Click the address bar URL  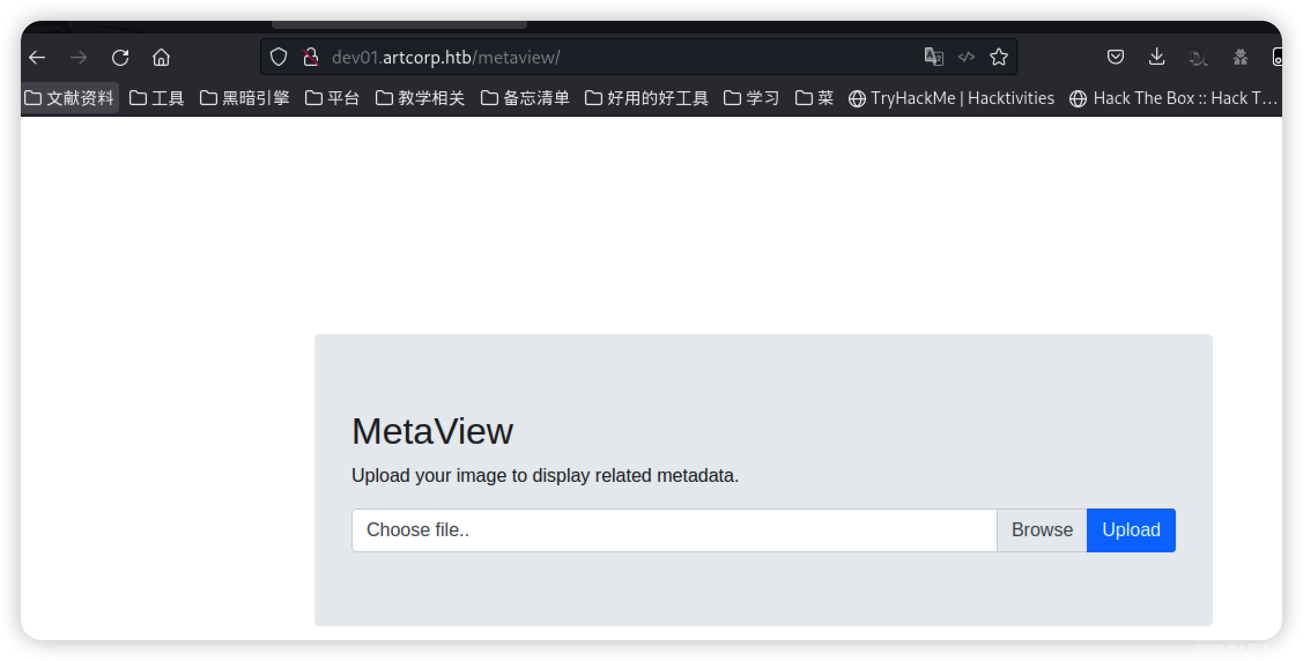[446, 57]
